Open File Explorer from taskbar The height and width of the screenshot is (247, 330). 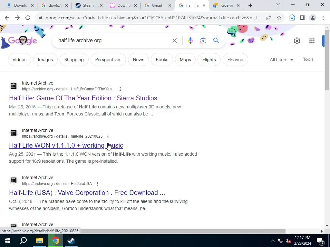[x=39, y=241]
